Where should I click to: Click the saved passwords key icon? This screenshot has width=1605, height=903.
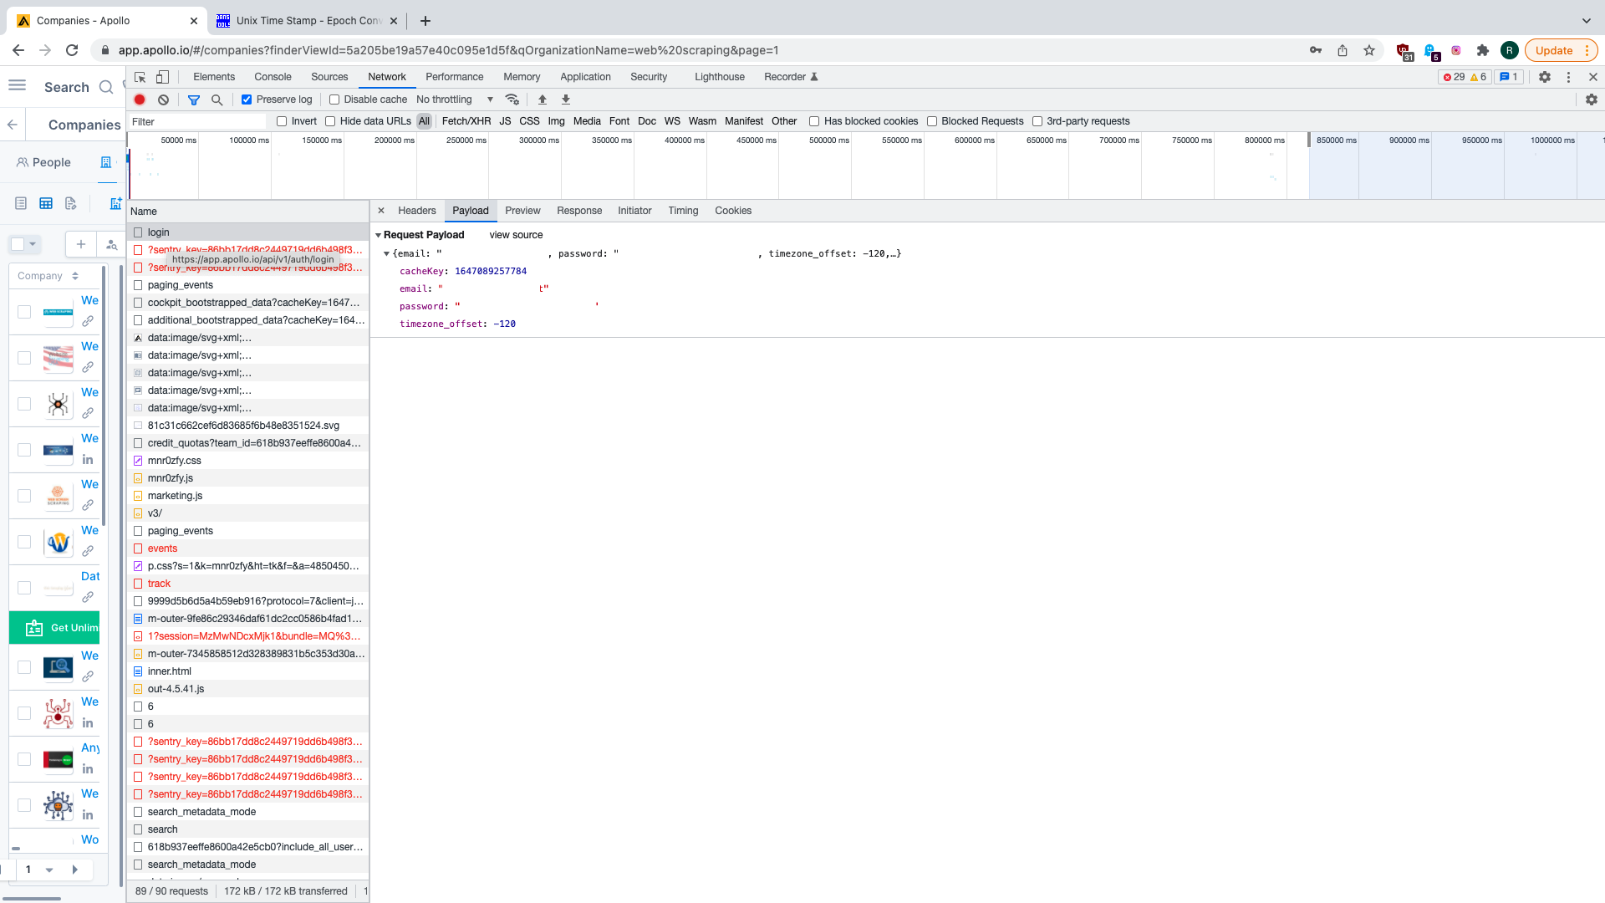click(1316, 50)
